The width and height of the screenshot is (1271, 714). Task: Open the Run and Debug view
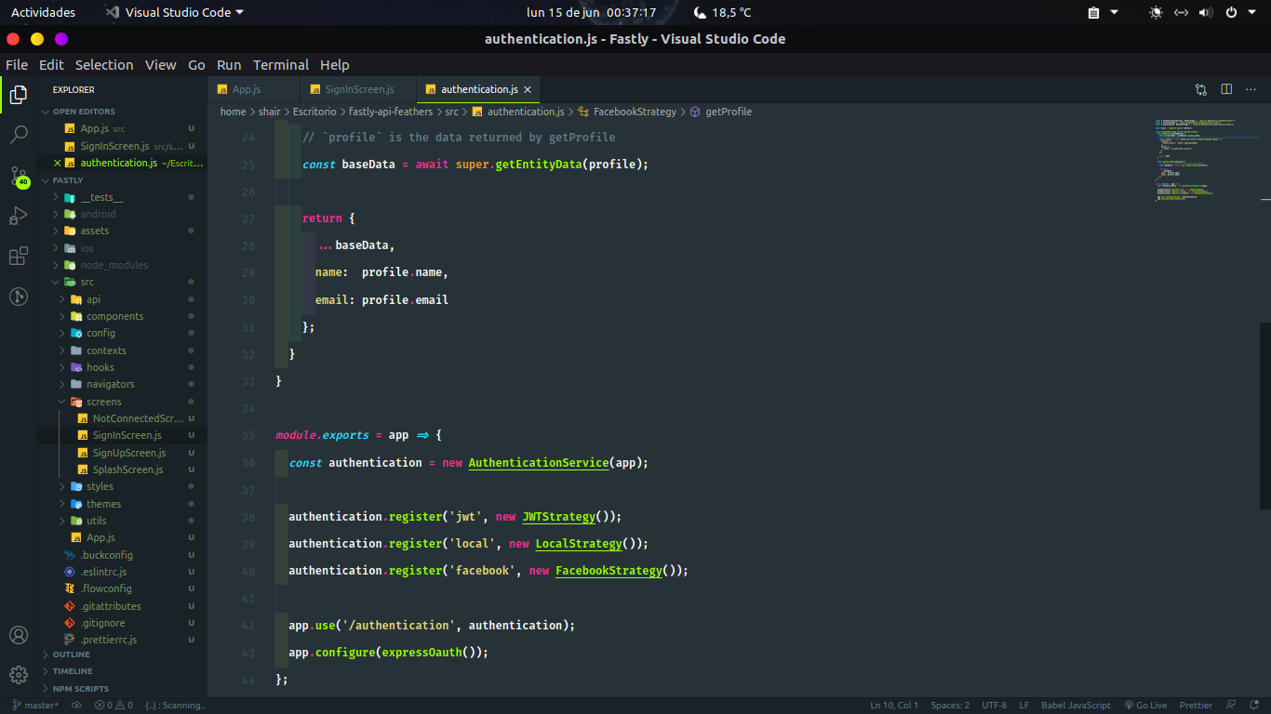tap(19, 215)
